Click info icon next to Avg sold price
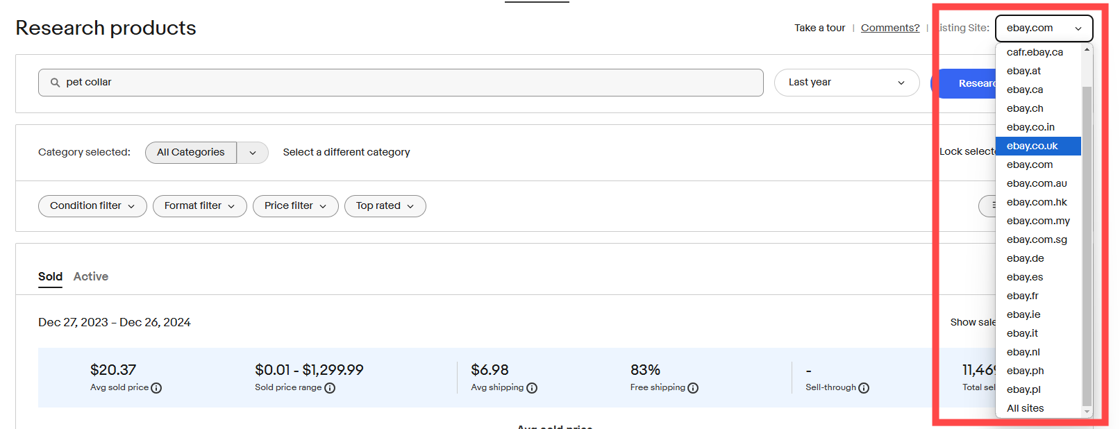1120x429 pixels. pos(156,388)
